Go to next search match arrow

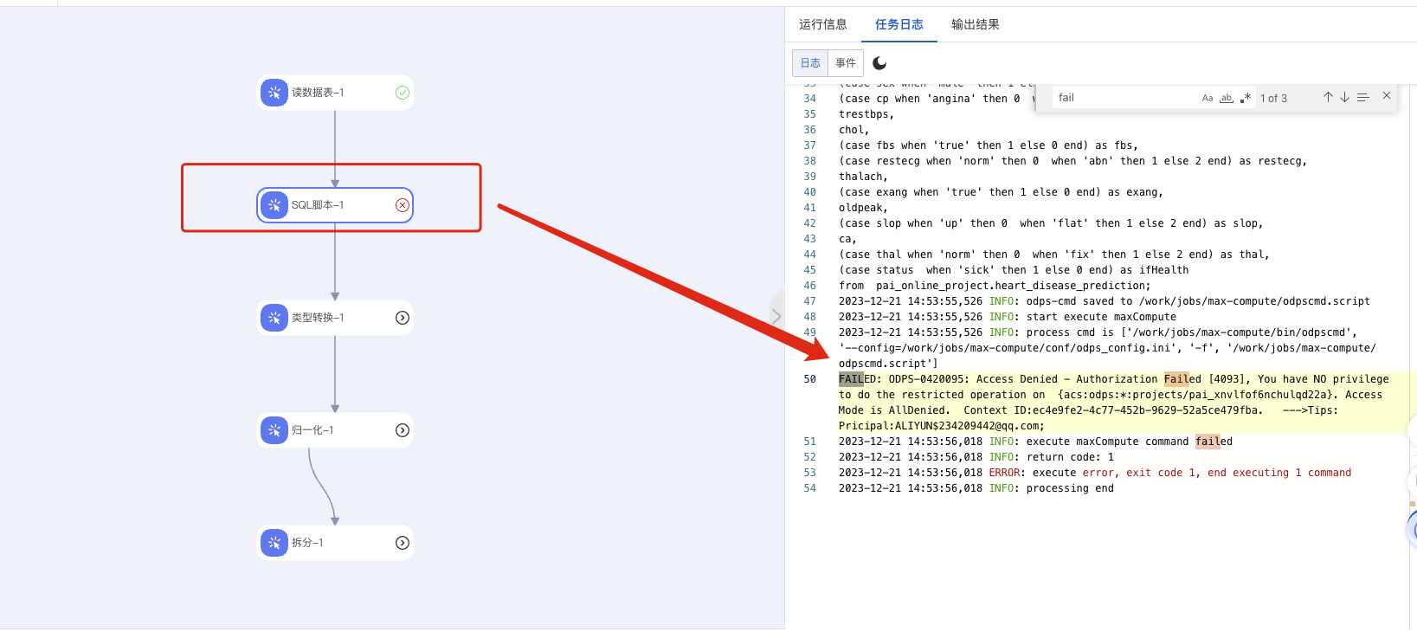point(1344,97)
